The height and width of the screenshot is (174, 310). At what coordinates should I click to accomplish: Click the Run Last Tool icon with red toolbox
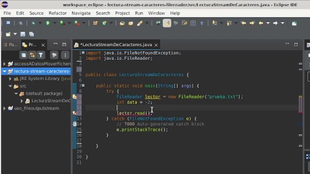point(77,23)
